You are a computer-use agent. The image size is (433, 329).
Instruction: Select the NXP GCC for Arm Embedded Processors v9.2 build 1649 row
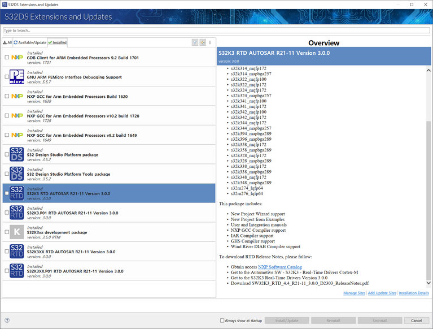point(109,135)
